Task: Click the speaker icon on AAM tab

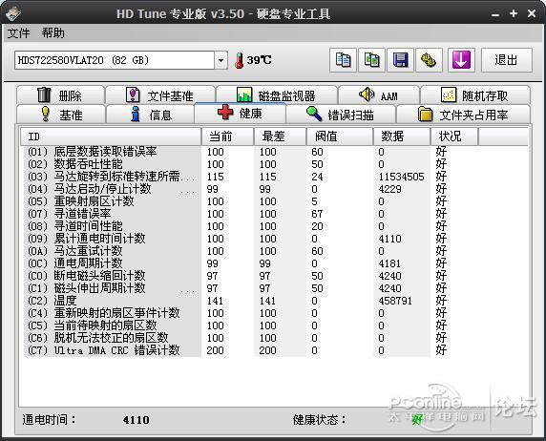Action: pos(367,94)
